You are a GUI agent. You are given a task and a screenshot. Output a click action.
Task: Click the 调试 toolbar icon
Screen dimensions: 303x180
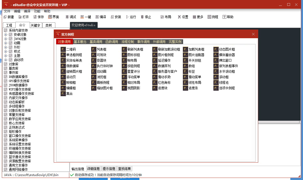point(67,17)
